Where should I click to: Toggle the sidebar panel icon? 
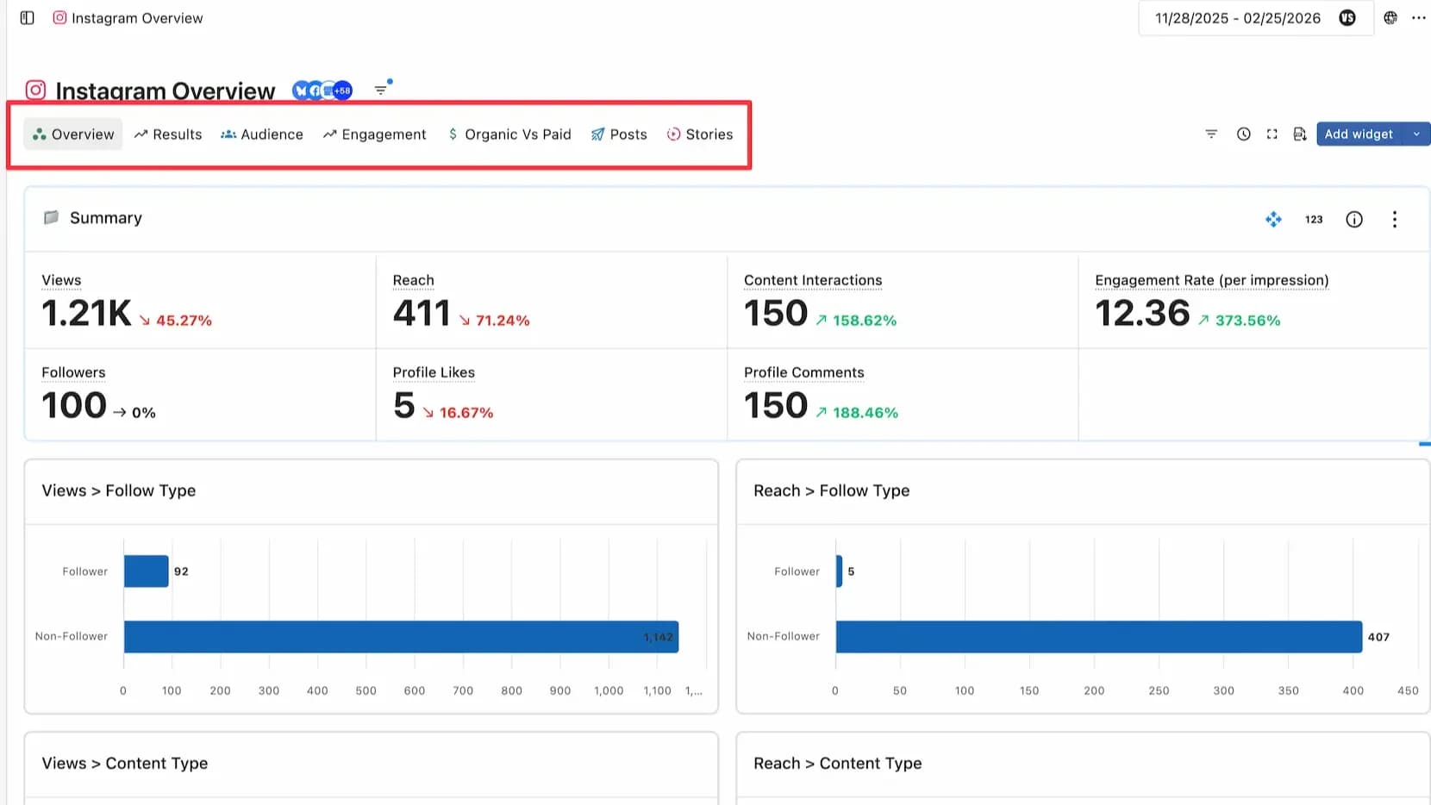point(28,18)
